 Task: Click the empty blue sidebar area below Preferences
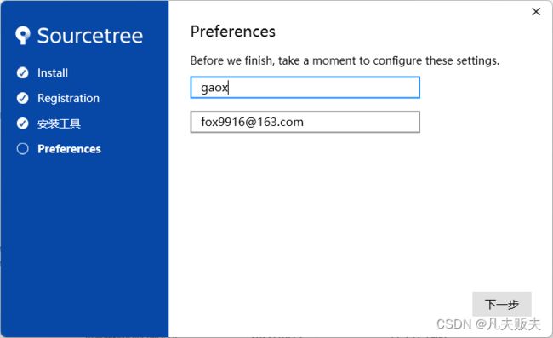click(x=84, y=243)
